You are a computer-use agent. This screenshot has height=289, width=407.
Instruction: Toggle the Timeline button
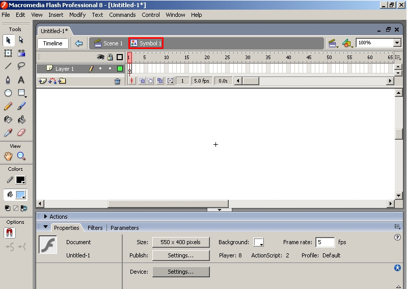52,43
